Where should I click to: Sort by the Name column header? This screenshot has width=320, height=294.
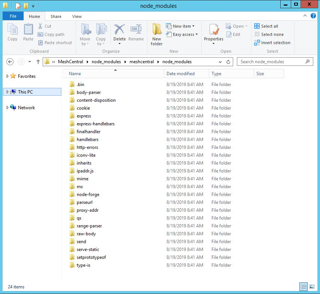tap(113, 74)
